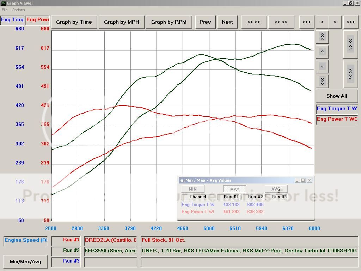Viewport: 361px width, 271px height.
Task: Toggle the Eng Torque T W channel
Action: (x=337, y=108)
